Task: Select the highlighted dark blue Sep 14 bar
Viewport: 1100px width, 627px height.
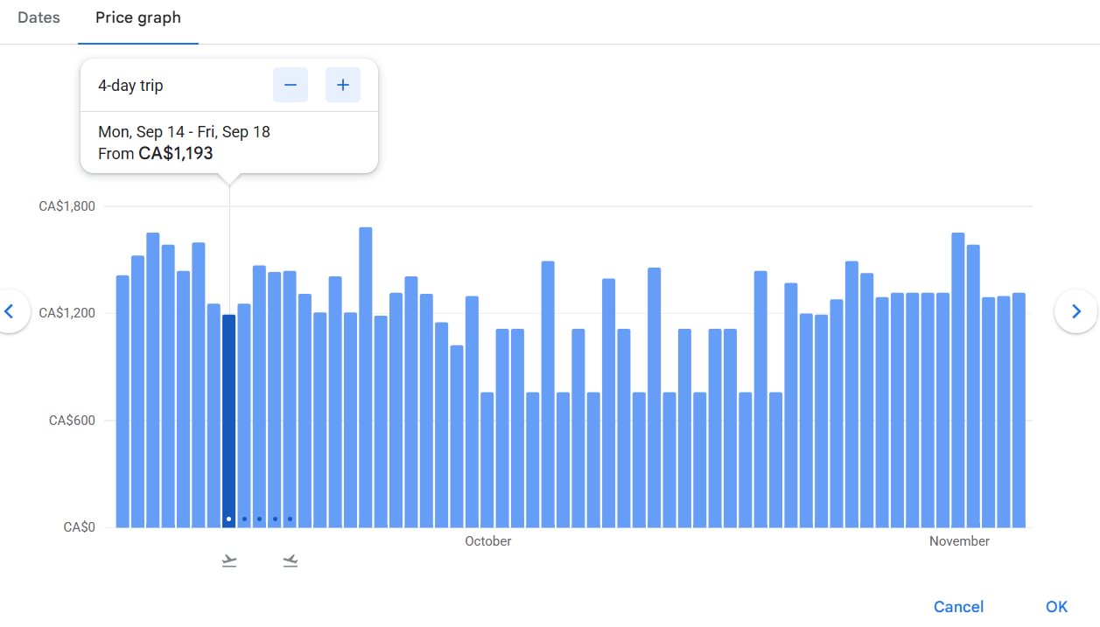Action: point(229,421)
